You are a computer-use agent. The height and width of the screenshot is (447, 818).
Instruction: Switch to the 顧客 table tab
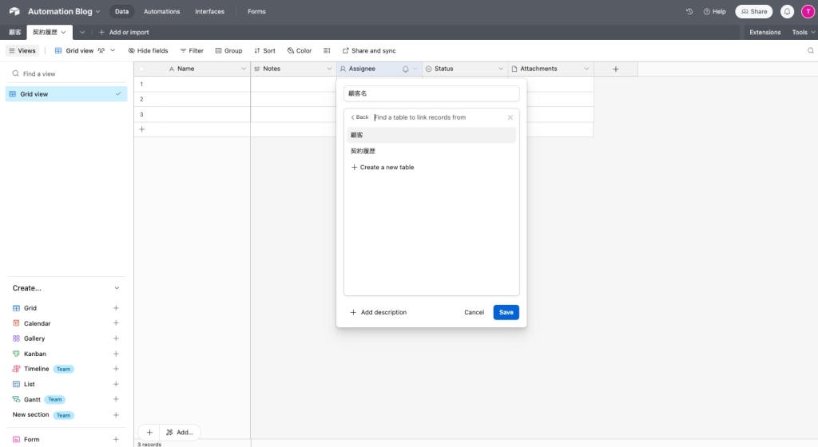14,32
